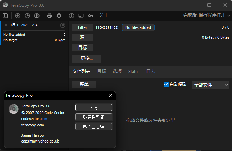Click the No target text in job list
The image size is (232, 151).
click(10, 40)
